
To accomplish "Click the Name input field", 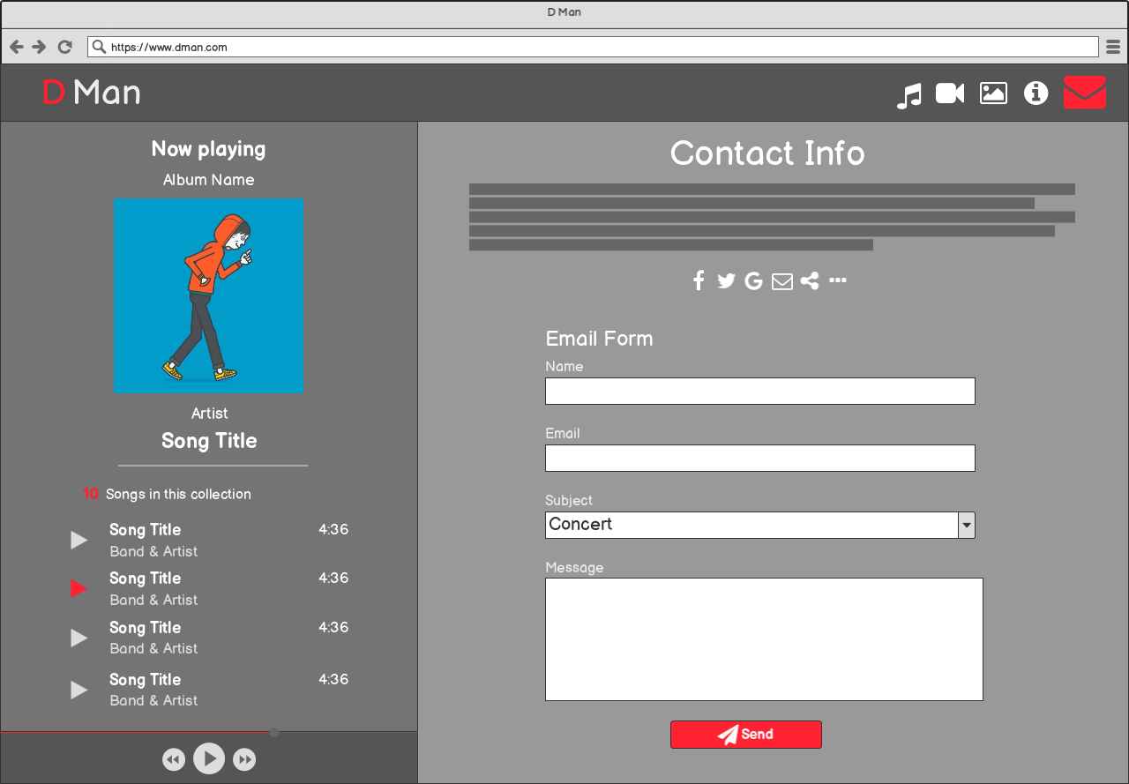I will (760, 391).
